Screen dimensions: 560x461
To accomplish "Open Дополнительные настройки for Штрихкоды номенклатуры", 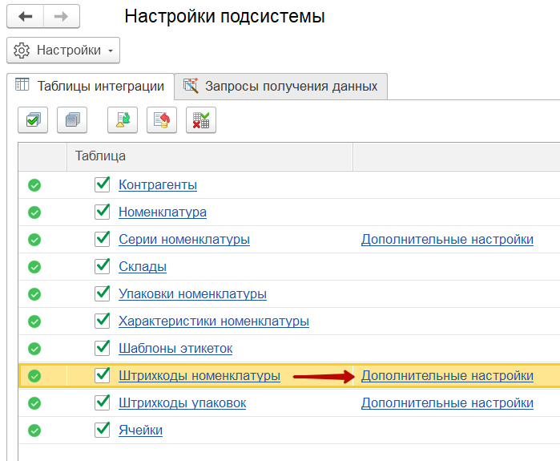I will (x=447, y=375).
